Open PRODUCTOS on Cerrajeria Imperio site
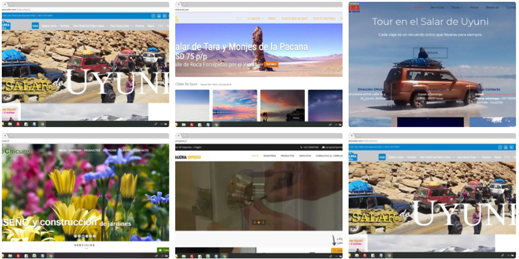Image resolution: width=519 pixels, height=259 pixels. tap(287, 155)
